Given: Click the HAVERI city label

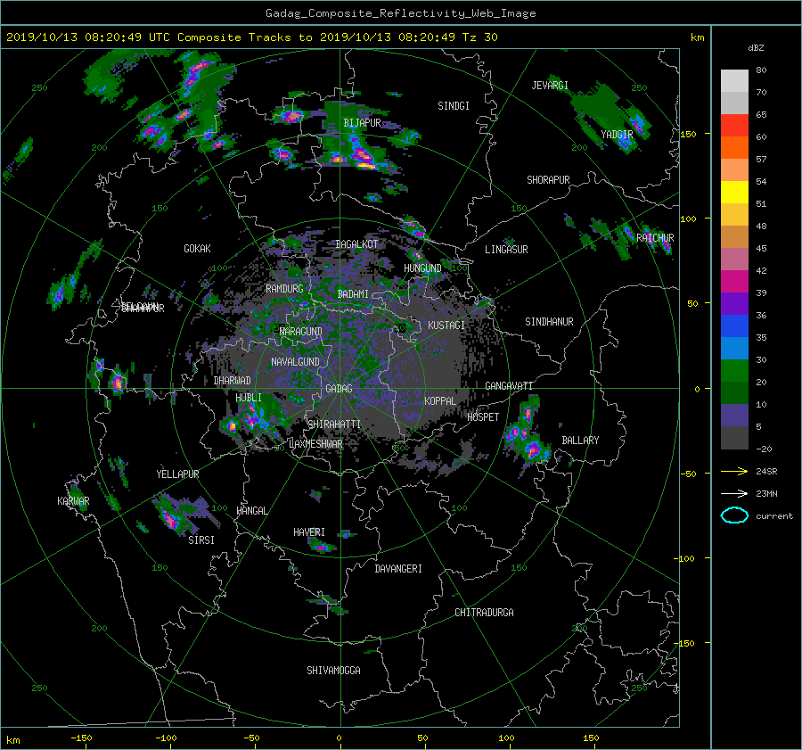Looking at the screenshot, I should point(309,532).
